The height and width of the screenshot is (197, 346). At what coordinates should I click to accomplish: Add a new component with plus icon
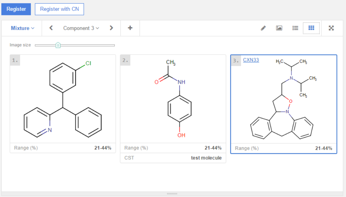click(130, 28)
